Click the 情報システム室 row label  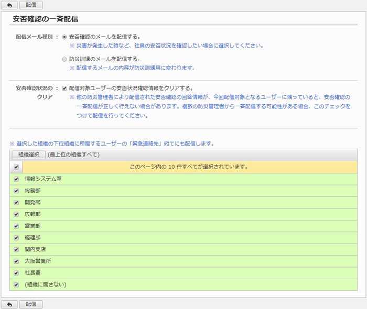point(43,179)
